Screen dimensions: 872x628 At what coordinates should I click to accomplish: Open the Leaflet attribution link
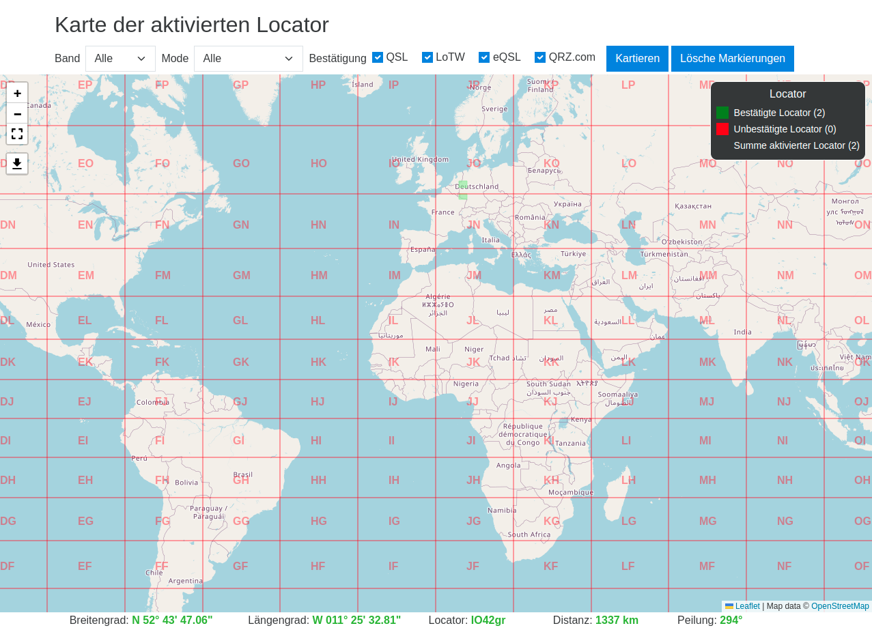[747, 606]
